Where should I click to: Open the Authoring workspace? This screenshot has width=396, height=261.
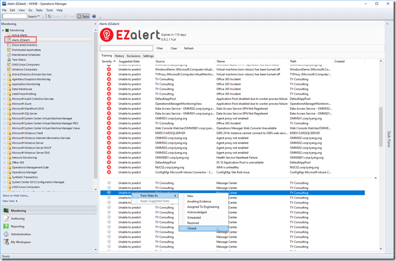point(17,219)
